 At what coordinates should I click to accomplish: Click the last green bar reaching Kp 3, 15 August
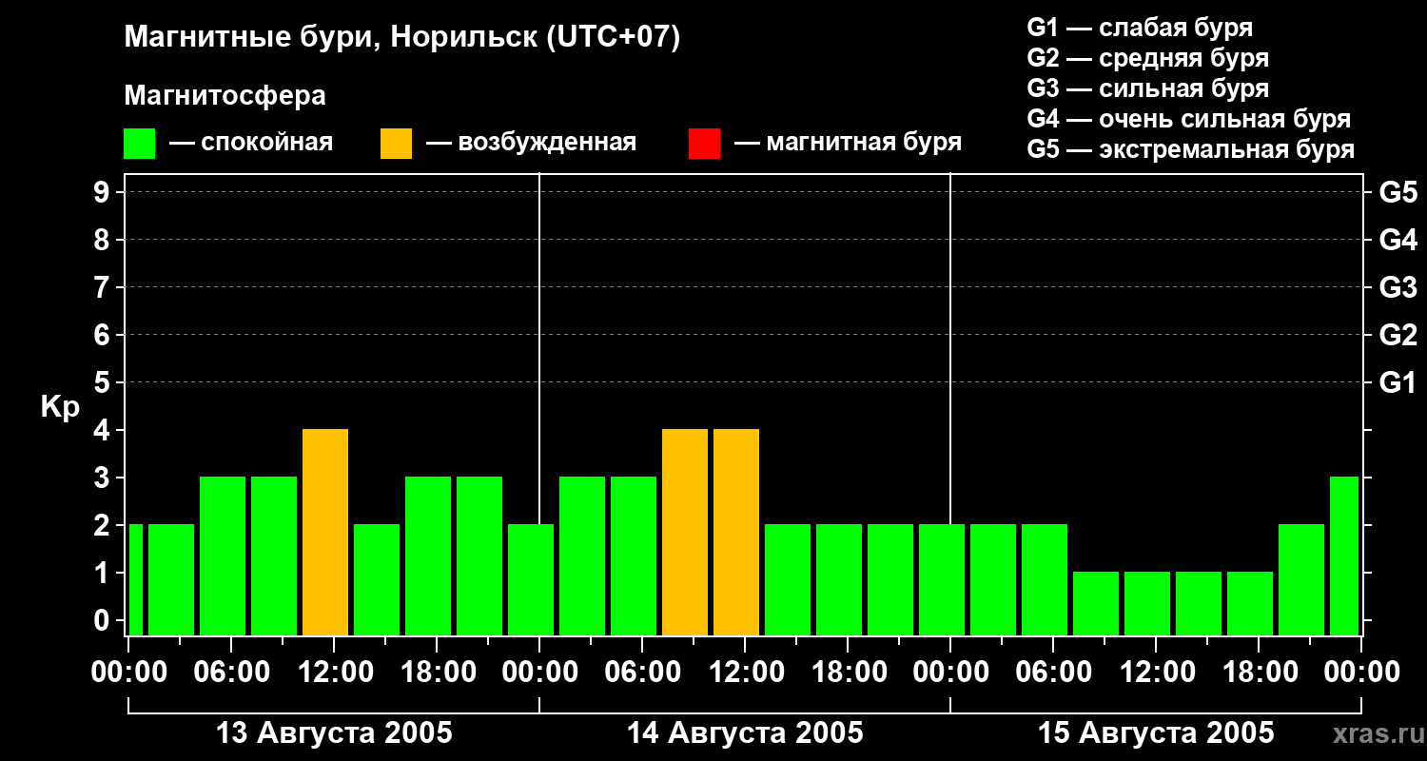1344,556
